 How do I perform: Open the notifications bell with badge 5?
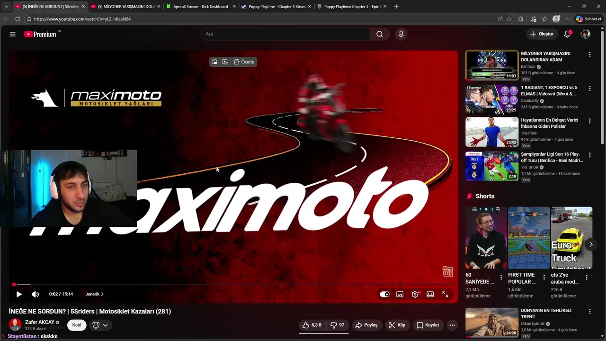(x=567, y=34)
